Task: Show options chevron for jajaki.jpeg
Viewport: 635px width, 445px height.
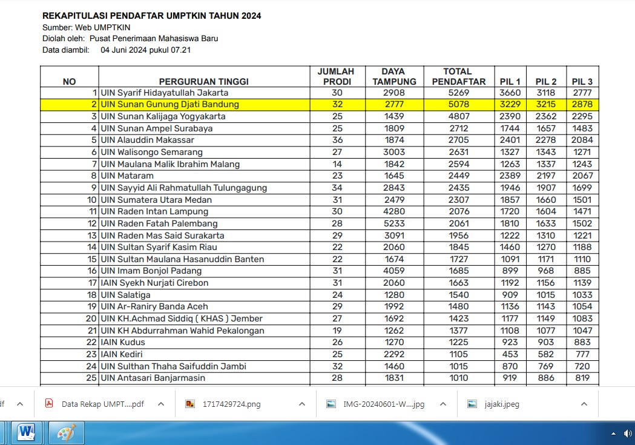Action: tap(584, 404)
